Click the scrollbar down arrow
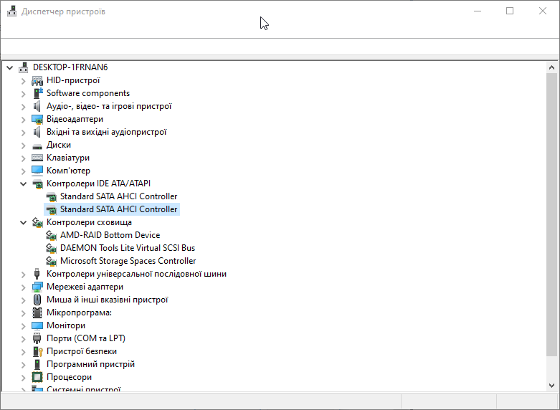 [x=551, y=386]
